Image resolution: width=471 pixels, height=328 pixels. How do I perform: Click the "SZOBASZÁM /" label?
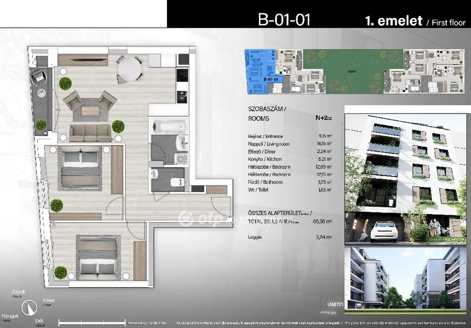pyautogui.click(x=267, y=109)
